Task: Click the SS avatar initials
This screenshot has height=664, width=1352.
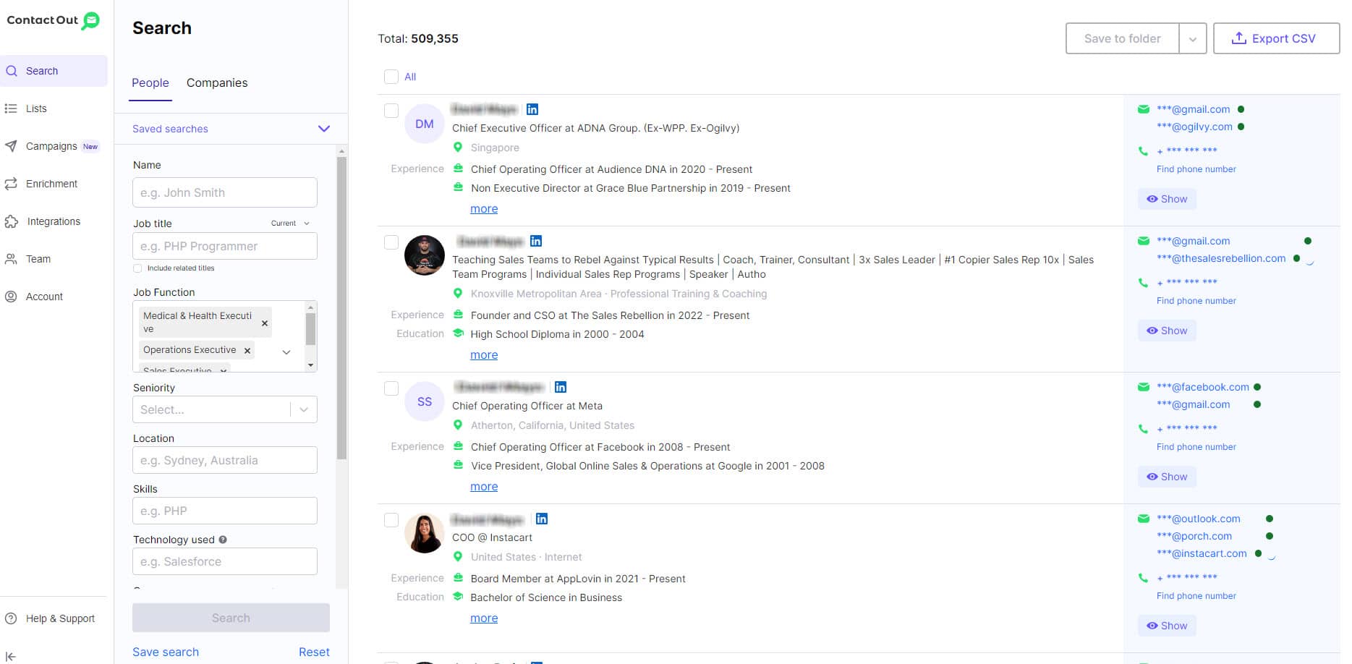Action: (x=425, y=401)
